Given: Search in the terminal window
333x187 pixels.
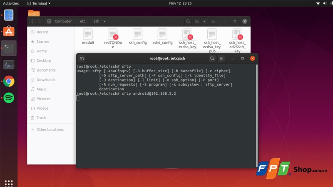Looking at the screenshot, I should 212,59.
